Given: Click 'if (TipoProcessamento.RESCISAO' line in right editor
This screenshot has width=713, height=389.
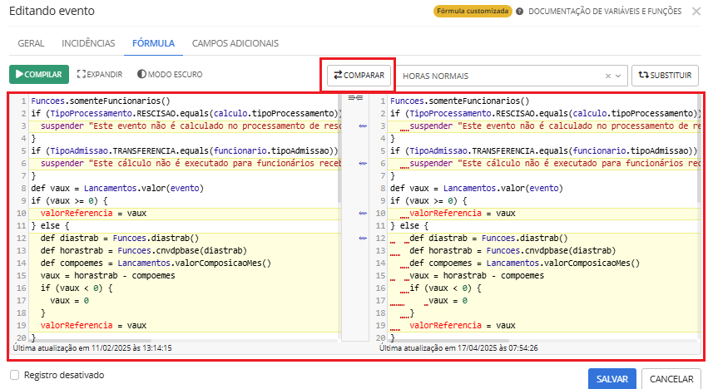Looking at the screenshot, I should point(545,114).
